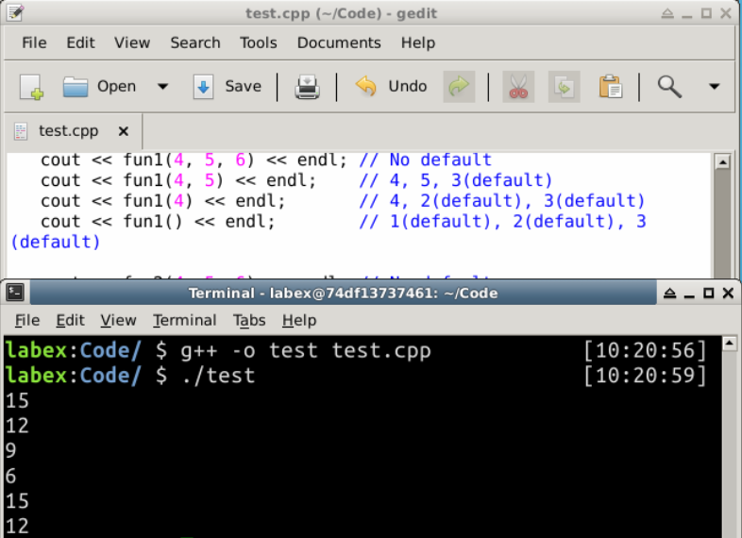
Task: Click the Redo arrow icon
Action: 459,87
